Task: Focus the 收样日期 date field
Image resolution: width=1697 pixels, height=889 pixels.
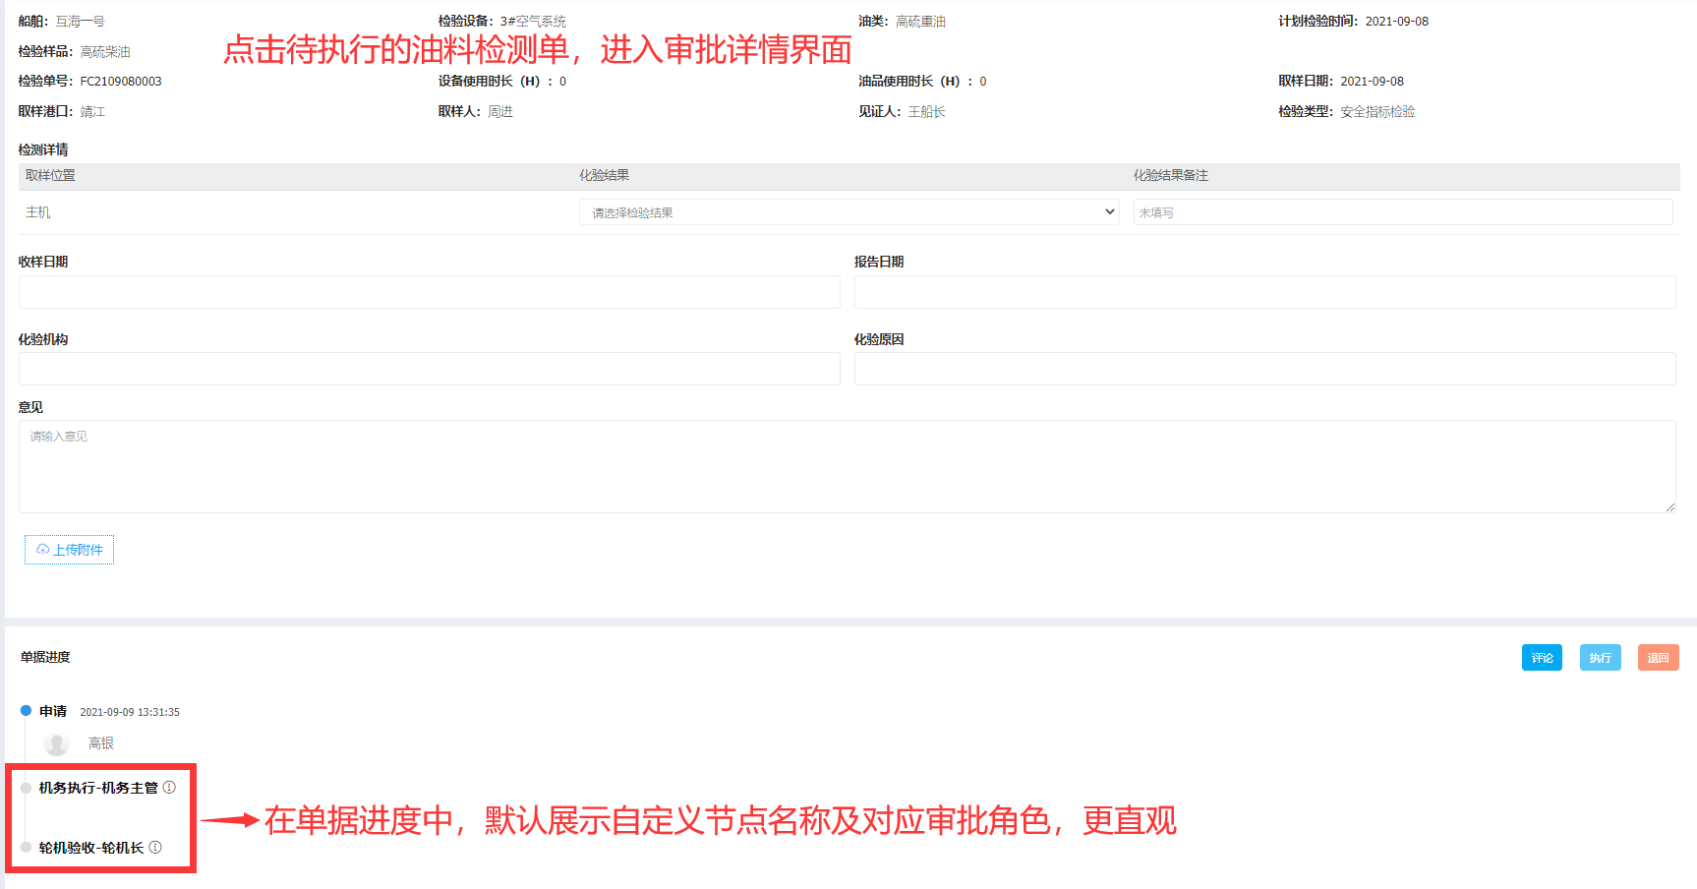Action: coord(430,292)
